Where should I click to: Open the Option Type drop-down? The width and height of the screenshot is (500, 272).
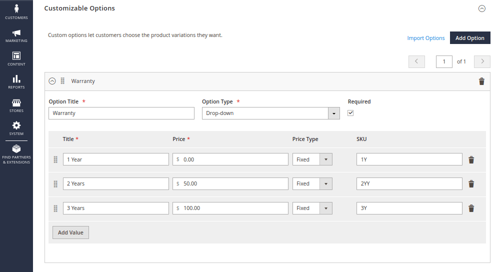tap(270, 113)
